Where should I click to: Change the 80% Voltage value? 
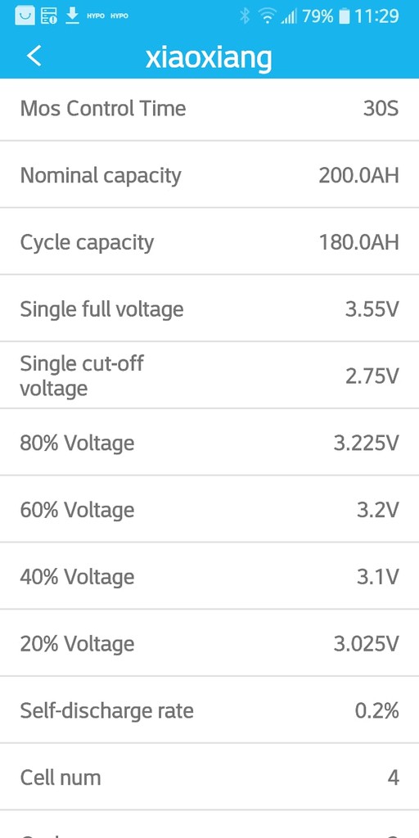point(366,443)
